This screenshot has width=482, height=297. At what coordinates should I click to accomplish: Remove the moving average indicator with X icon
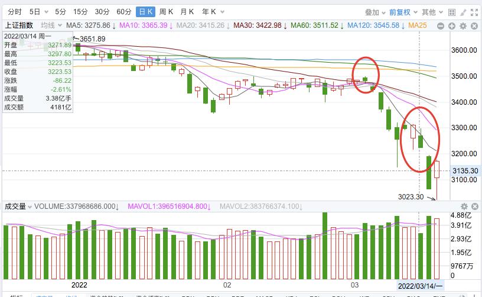point(474,26)
